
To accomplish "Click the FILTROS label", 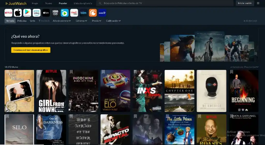I will pos(44,21).
